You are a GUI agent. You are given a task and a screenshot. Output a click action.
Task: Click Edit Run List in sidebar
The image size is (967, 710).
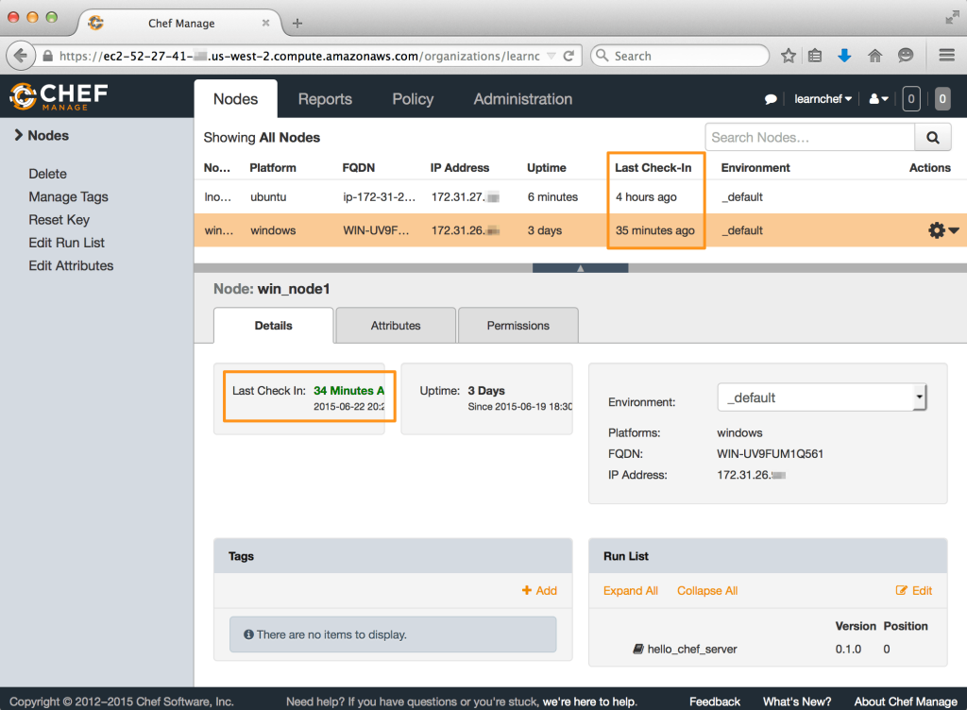66,243
